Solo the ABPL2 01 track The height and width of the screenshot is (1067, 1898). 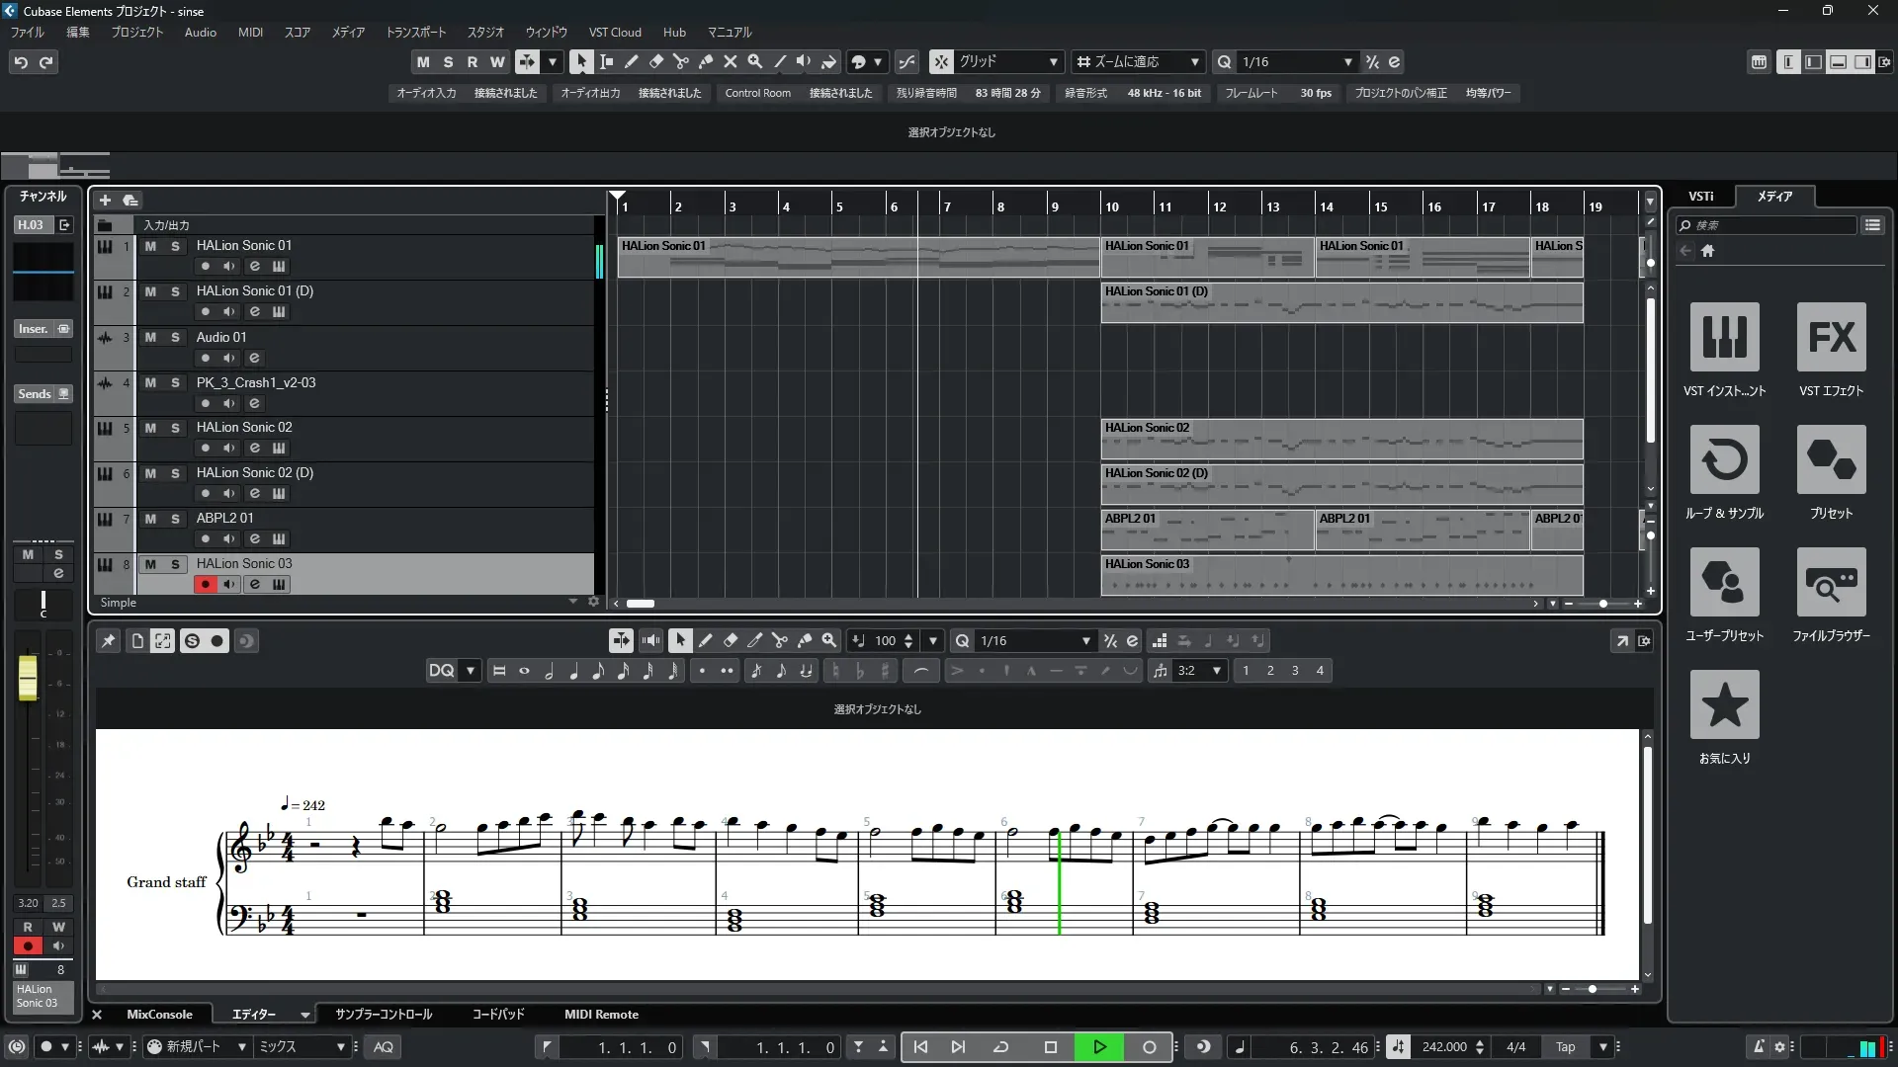(x=175, y=519)
